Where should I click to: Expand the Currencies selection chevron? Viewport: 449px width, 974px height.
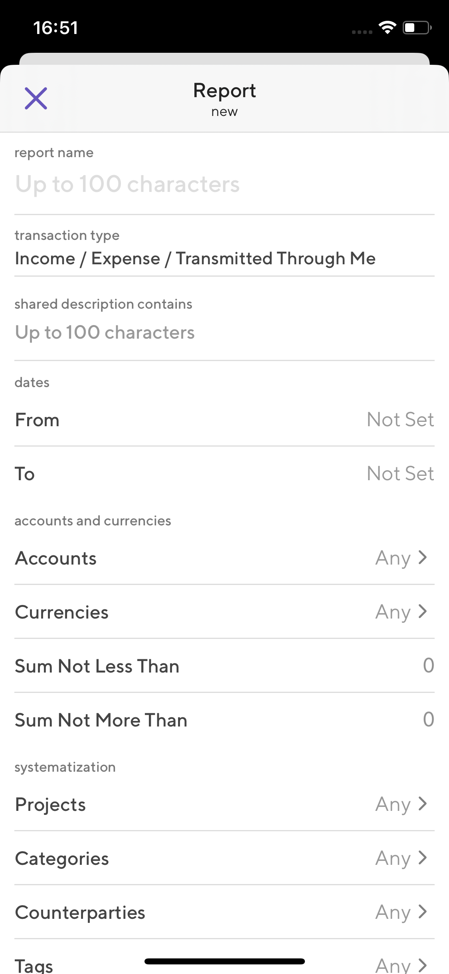pos(423,611)
